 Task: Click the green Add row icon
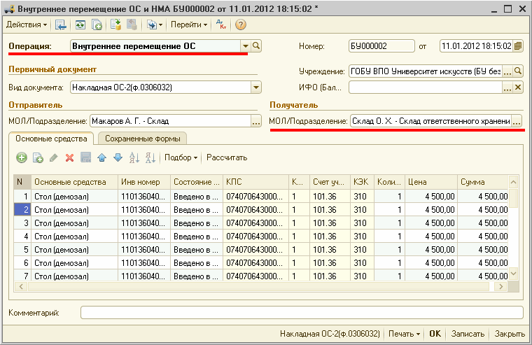pos(22,158)
